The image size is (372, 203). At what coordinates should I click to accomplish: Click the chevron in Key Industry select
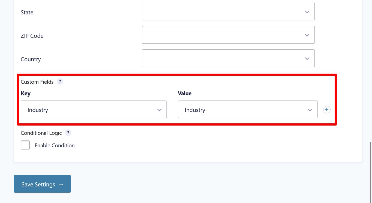coord(160,110)
